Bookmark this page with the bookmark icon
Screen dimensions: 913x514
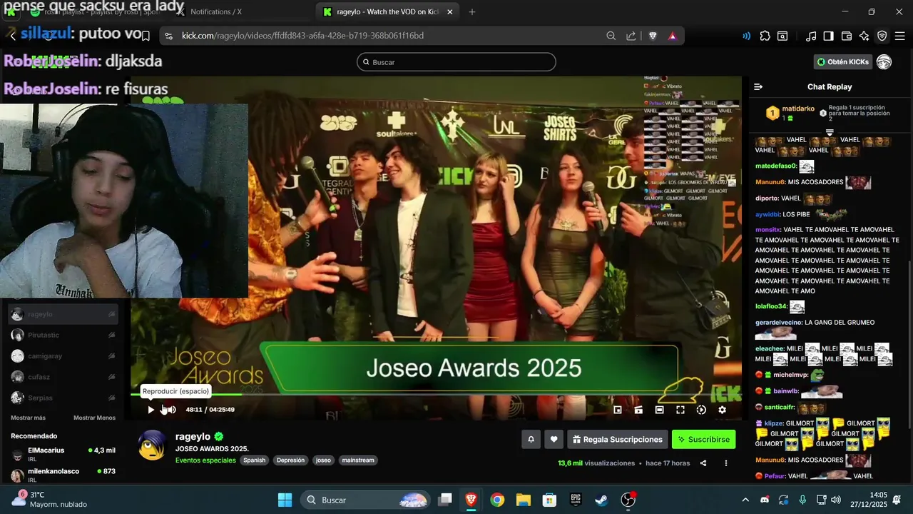click(145, 36)
